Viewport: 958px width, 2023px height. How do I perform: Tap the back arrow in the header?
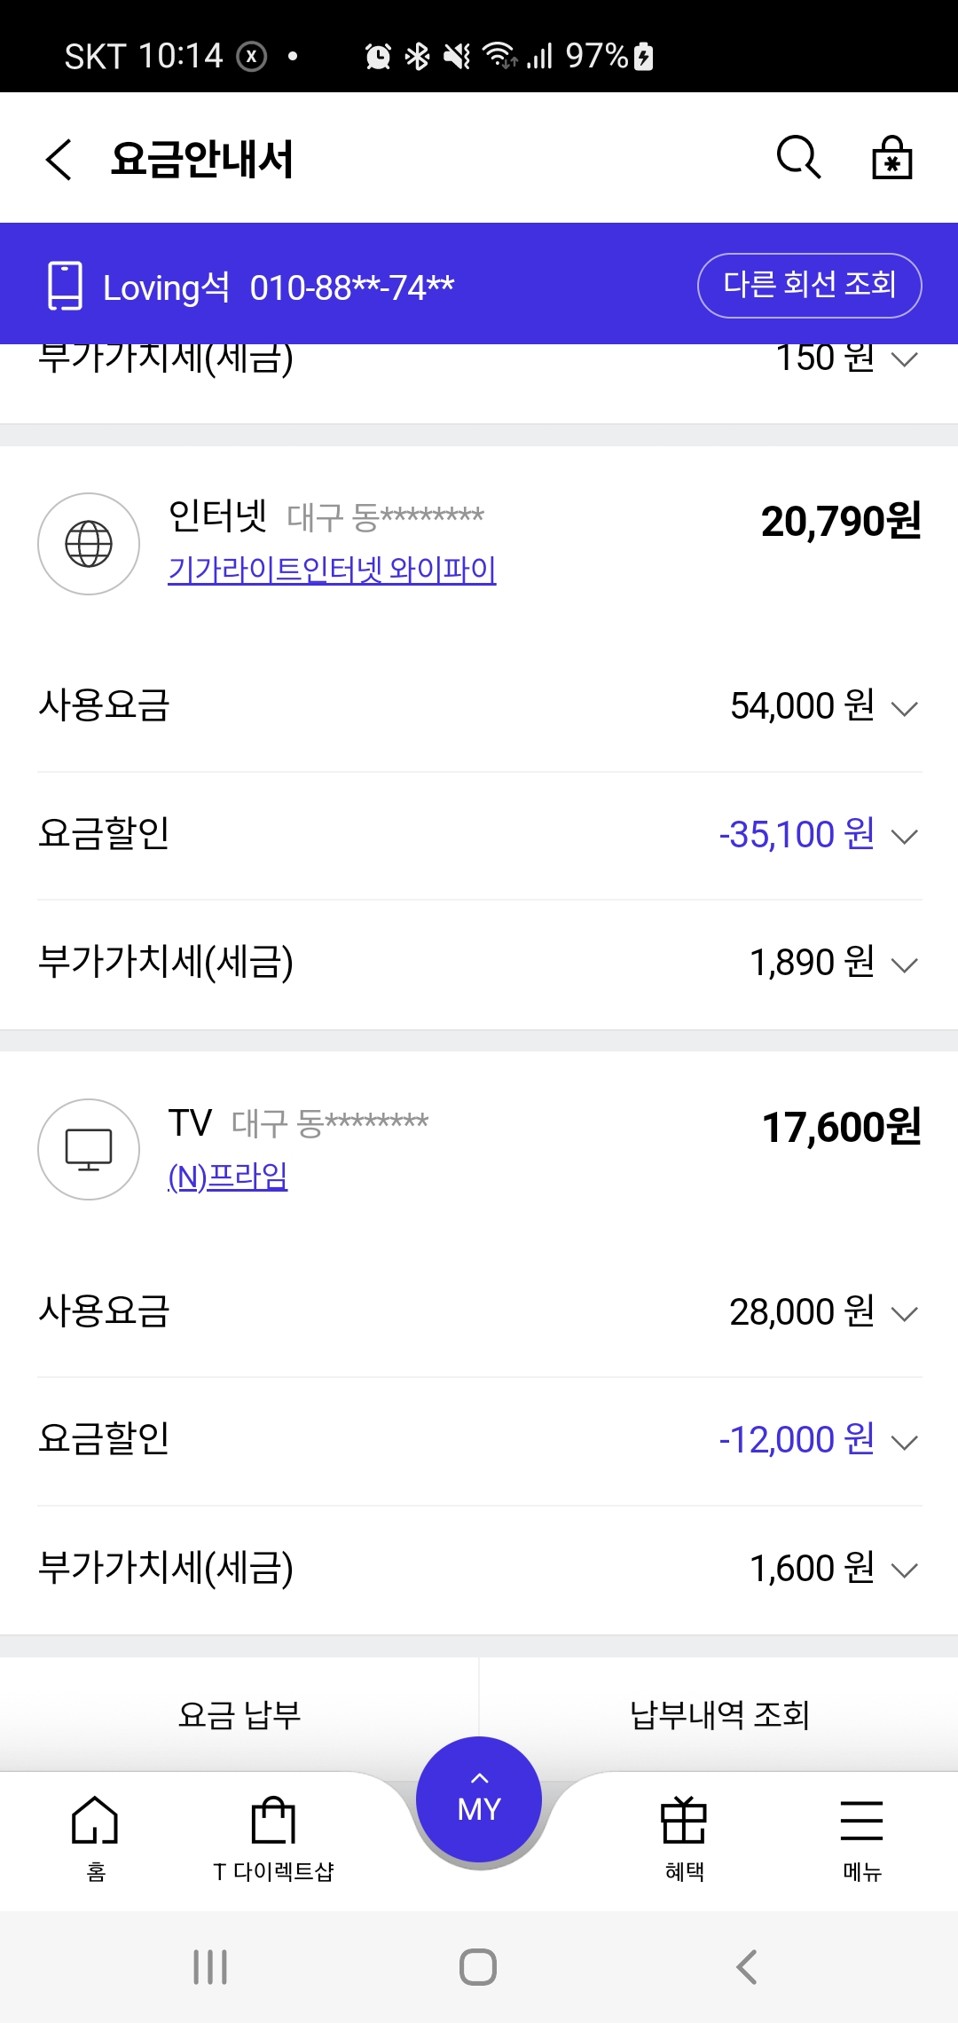59,160
